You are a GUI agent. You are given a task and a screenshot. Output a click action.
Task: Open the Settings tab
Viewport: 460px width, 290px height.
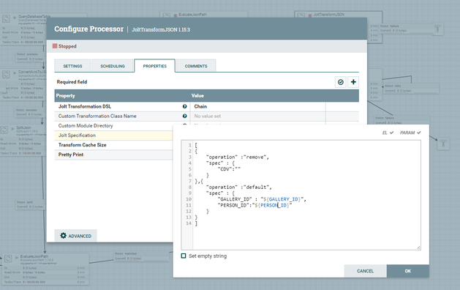(x=72, y=66)
